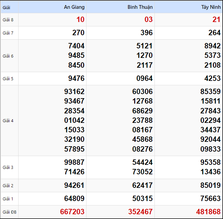Select Tây Ninh special prize 481868
Image resolution: width=223 pixels, height=219 pixels.
[208, 212]
